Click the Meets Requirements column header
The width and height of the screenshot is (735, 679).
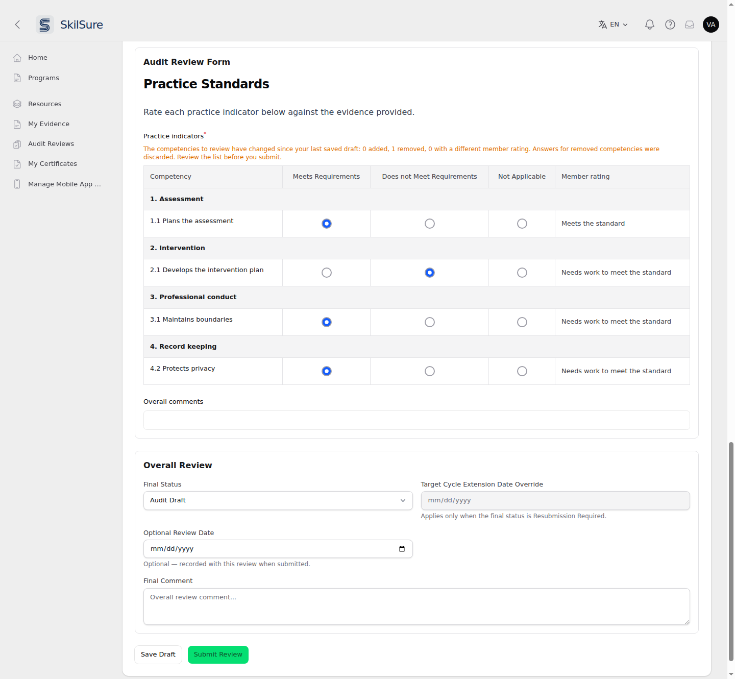(327, 177)
